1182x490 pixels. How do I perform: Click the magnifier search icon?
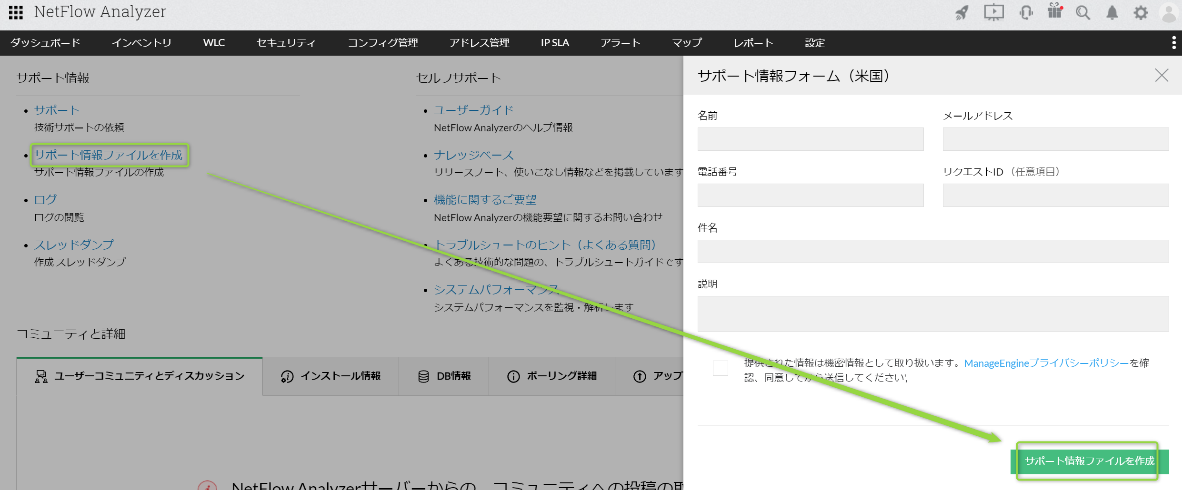click(x=1083, y=12)
